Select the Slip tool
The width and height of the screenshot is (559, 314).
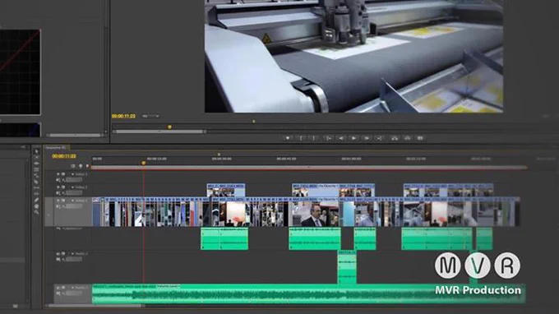tap(36, 187)
